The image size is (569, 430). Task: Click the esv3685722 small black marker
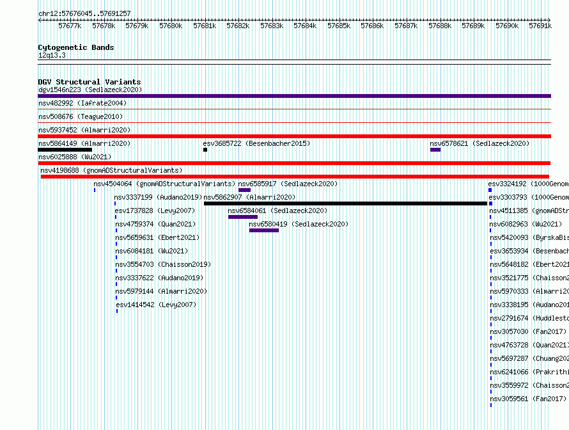(x=205, y=150)
